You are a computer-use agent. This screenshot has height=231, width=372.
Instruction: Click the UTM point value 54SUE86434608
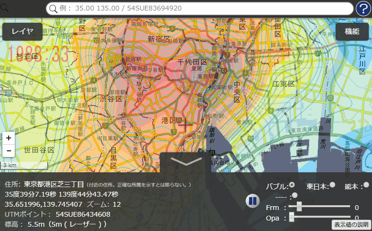point(83,214)
